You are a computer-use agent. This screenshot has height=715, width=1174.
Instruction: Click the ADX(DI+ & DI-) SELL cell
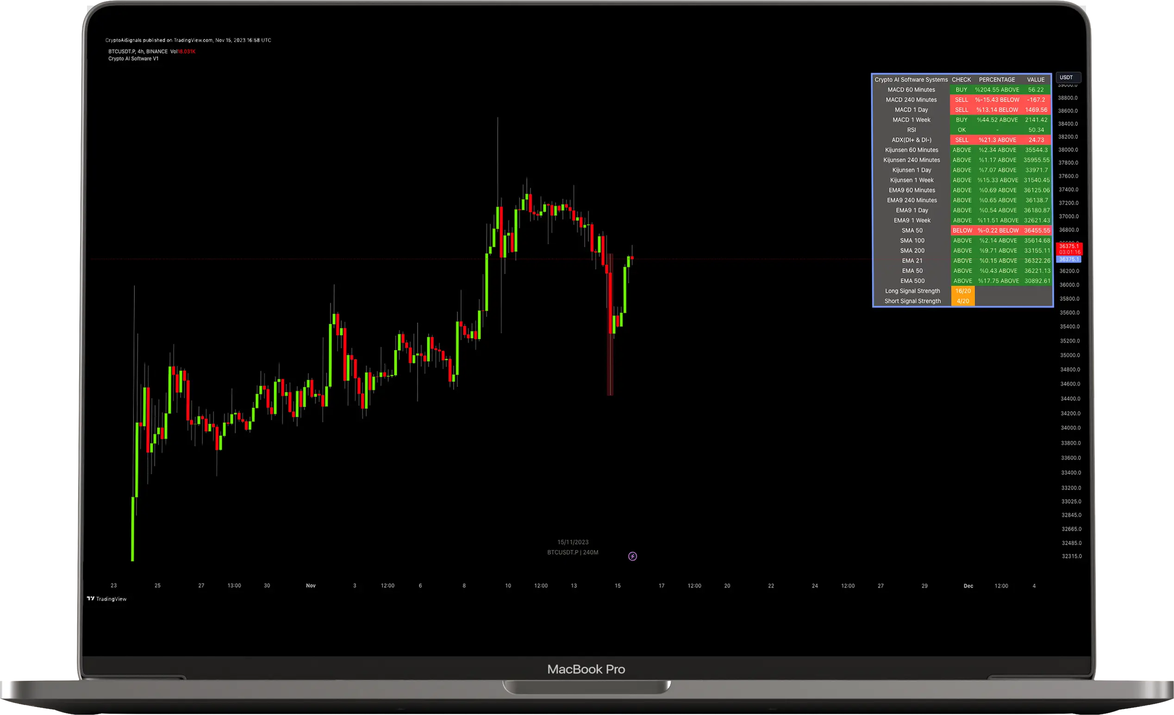click(962, 140)
